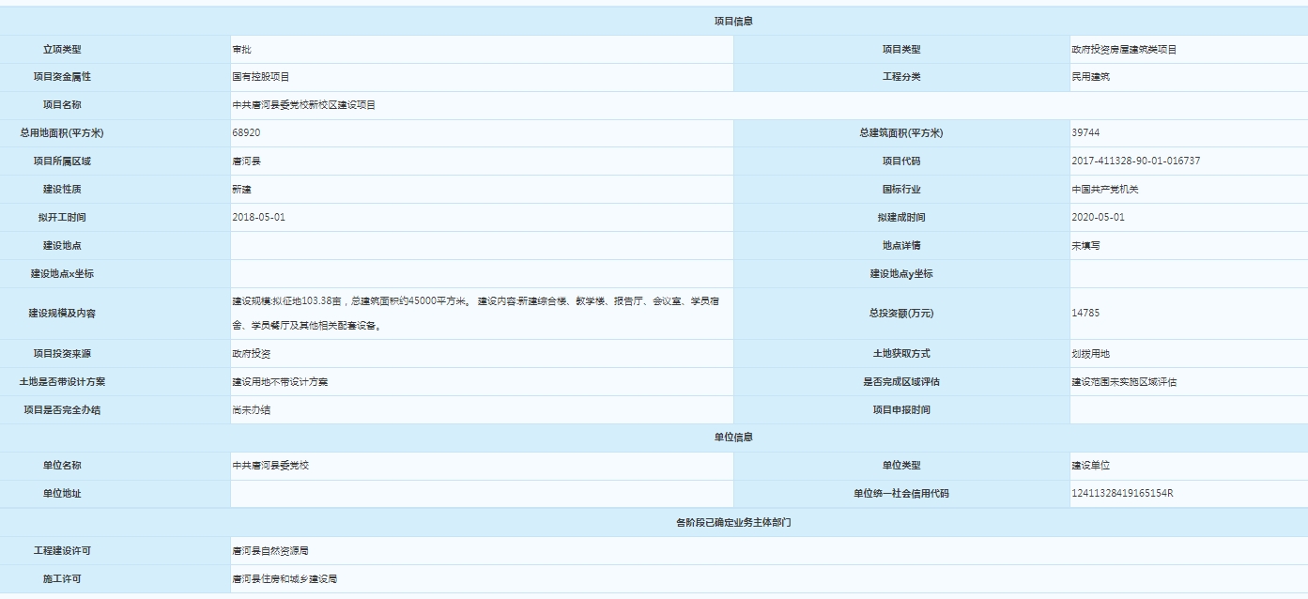Click the empty 项目申报时间 value field

pyautogui.click(x=1188, y=410)
